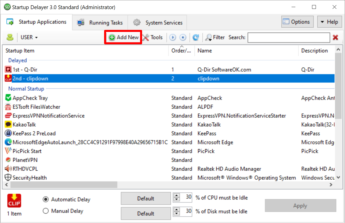Click the Apply button
The image size is (345, 223).
(300, 206)
